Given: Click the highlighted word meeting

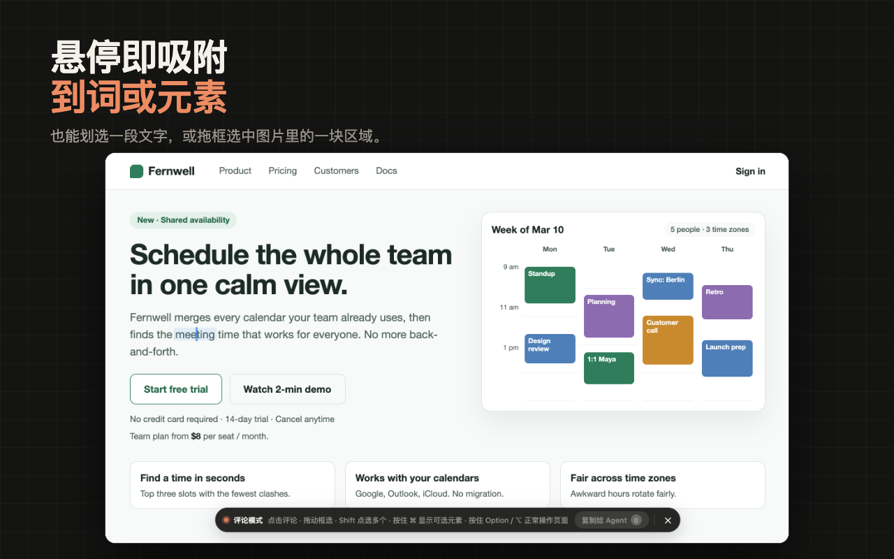Looking at the screenshot, I should (x=195, y=335).
